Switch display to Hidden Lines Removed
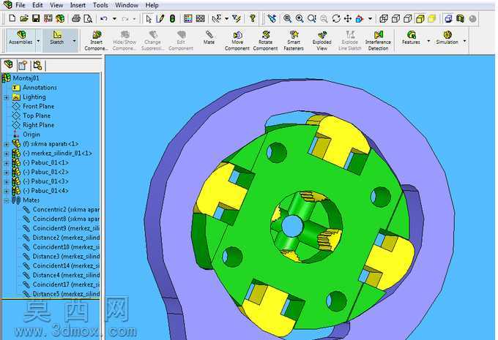This screenshot has width=498, height=340. tap(408, 19)
